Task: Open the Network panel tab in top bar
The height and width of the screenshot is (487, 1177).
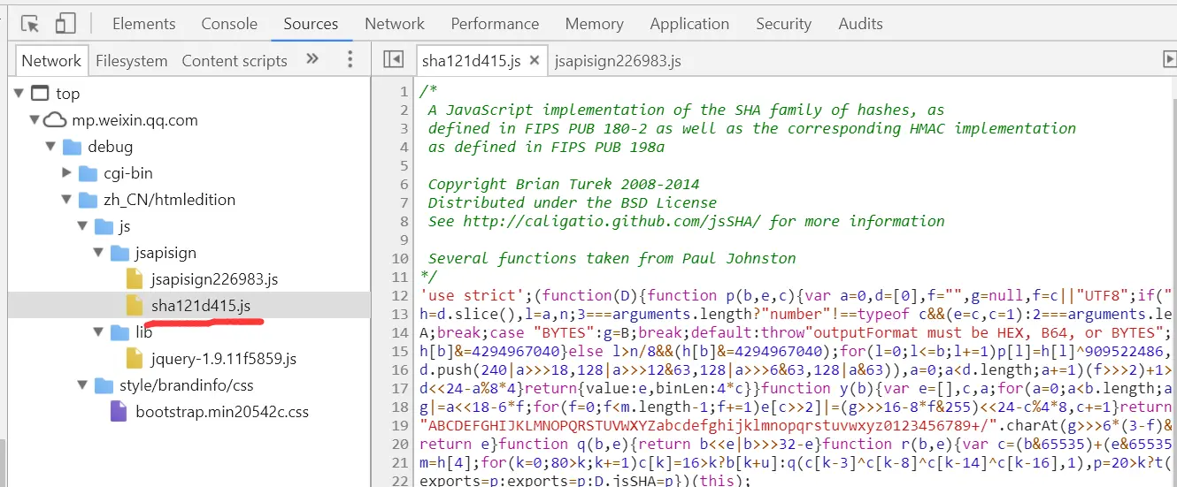Action: coord(395,24)
